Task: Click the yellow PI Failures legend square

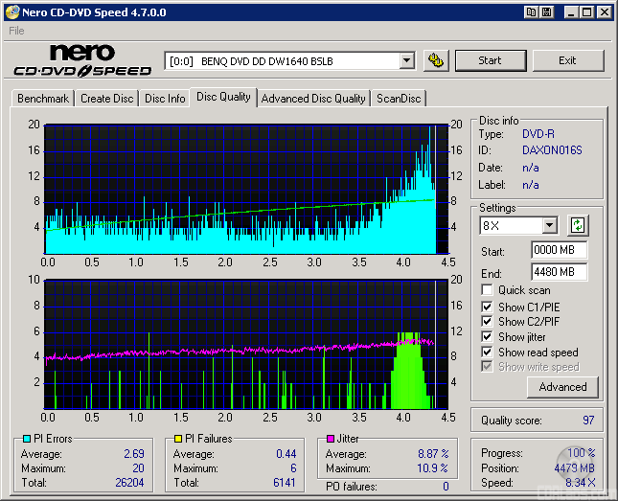Action: pyautogui.click(x=177, y=439)
